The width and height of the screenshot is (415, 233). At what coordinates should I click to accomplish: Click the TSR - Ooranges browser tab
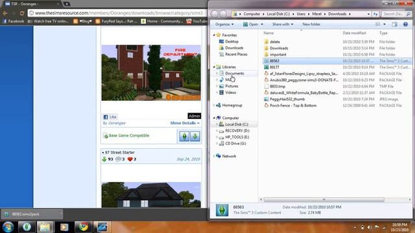[x=31, y=4]
